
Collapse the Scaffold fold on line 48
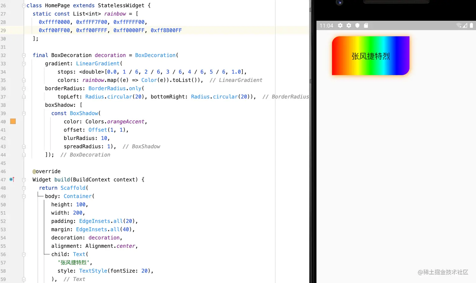click(x=24, y=188)
